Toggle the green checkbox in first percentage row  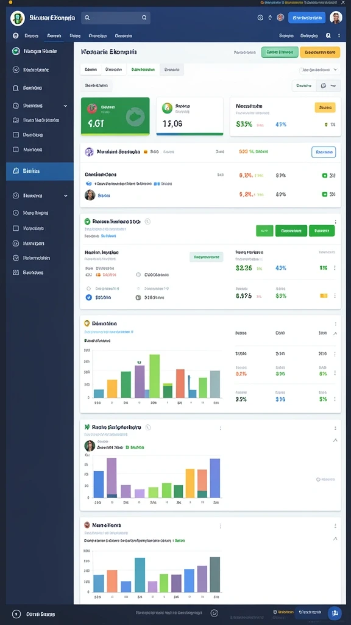click(324, 175)
